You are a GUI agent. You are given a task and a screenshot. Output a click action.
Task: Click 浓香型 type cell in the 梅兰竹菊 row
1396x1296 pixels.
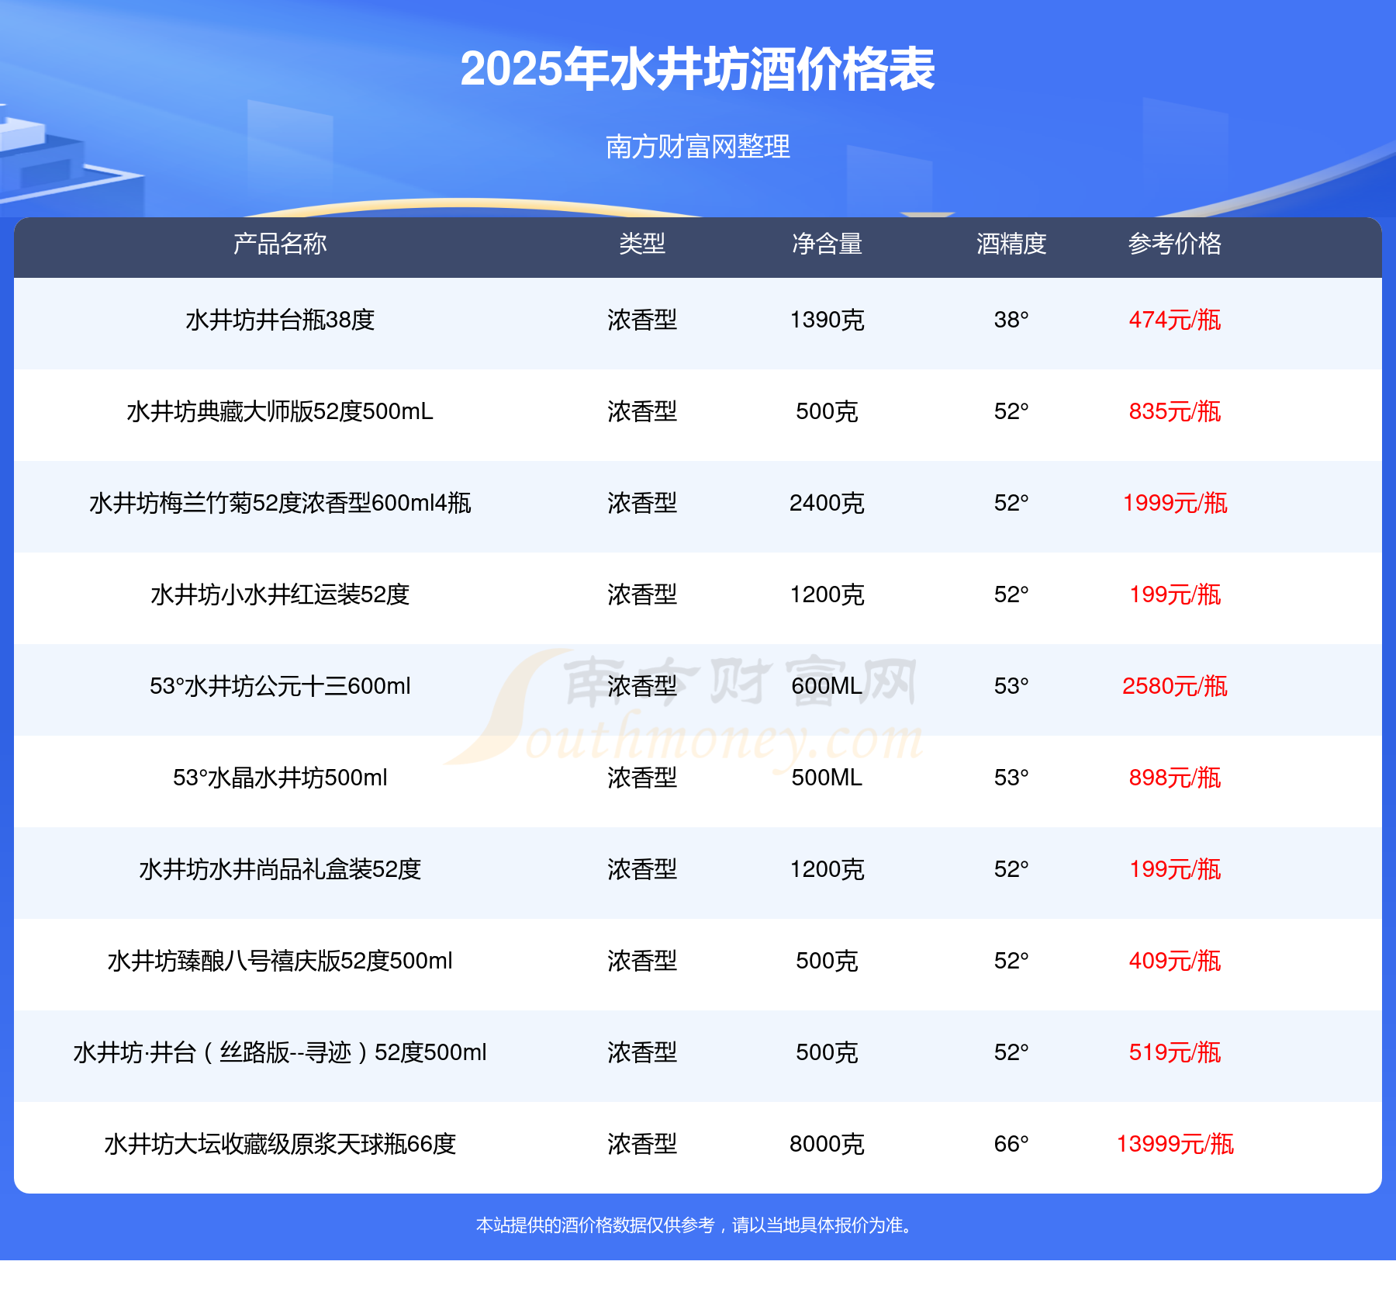[x=642, y=503]
